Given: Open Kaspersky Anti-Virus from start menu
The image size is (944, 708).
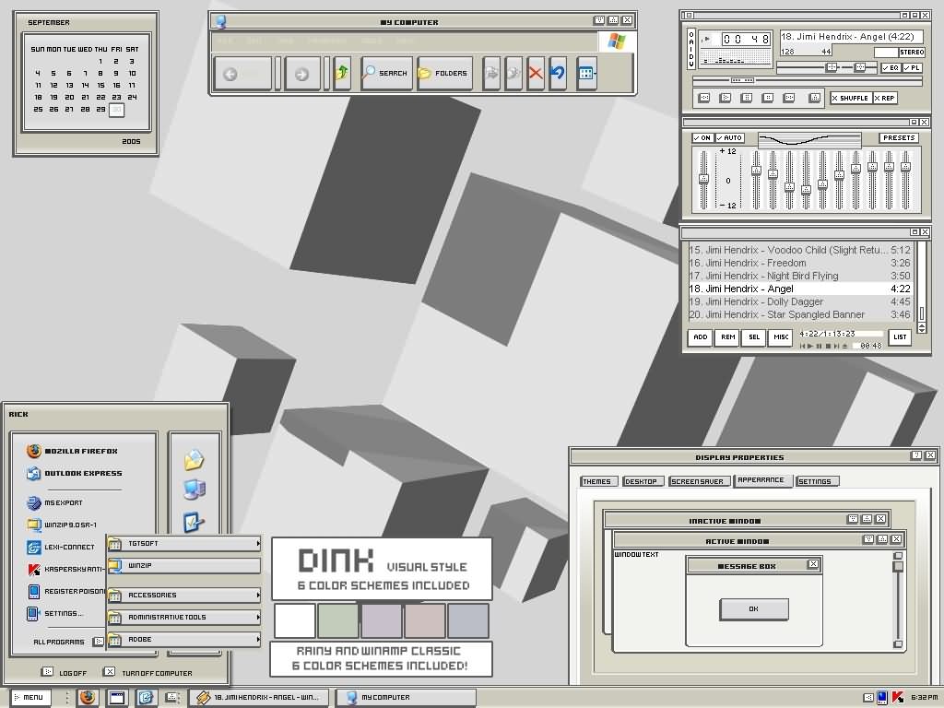Looking at the screenshot, I should (65, 569).
